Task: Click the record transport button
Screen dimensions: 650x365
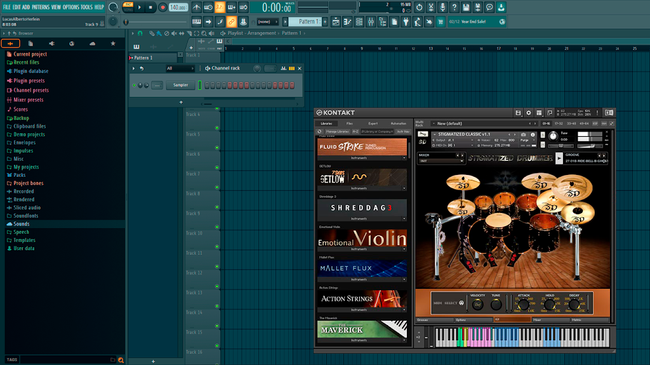Action: 162,7
